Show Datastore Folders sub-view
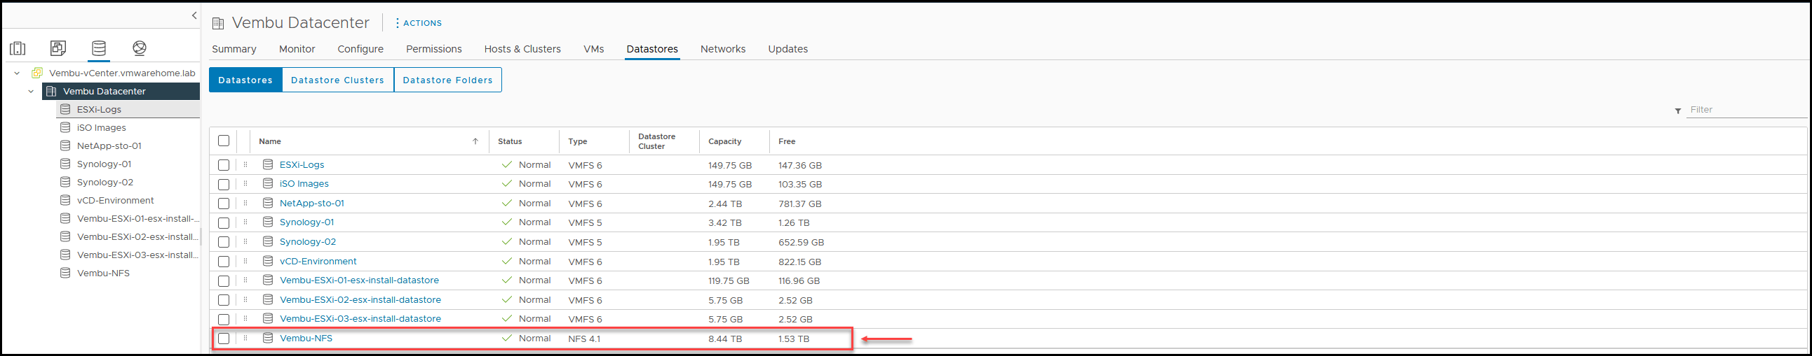The image size is (1812, 356). click(x=448, y=80)
